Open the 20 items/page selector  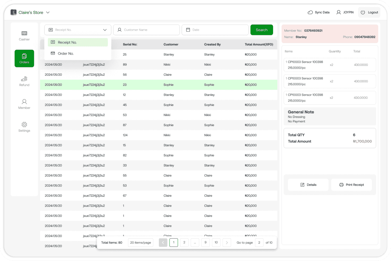coord(141,242)
